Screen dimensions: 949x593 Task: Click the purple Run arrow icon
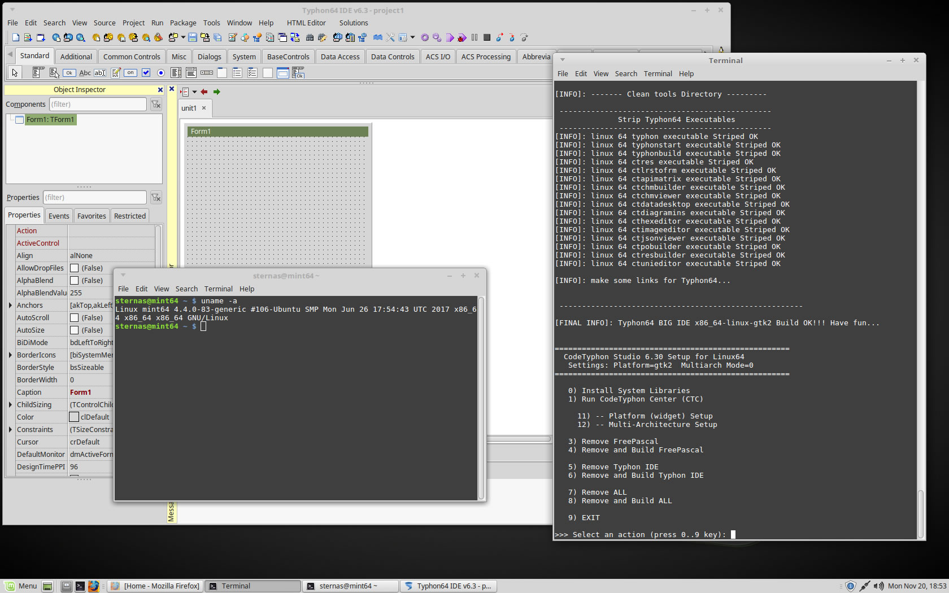tap(450, 38)
